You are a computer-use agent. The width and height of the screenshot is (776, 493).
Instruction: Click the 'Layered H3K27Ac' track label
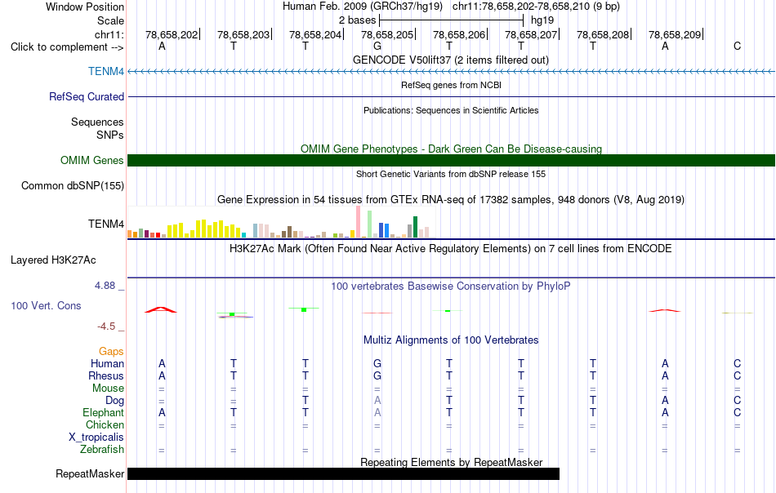pyautogui.click(x=53, y=260)
